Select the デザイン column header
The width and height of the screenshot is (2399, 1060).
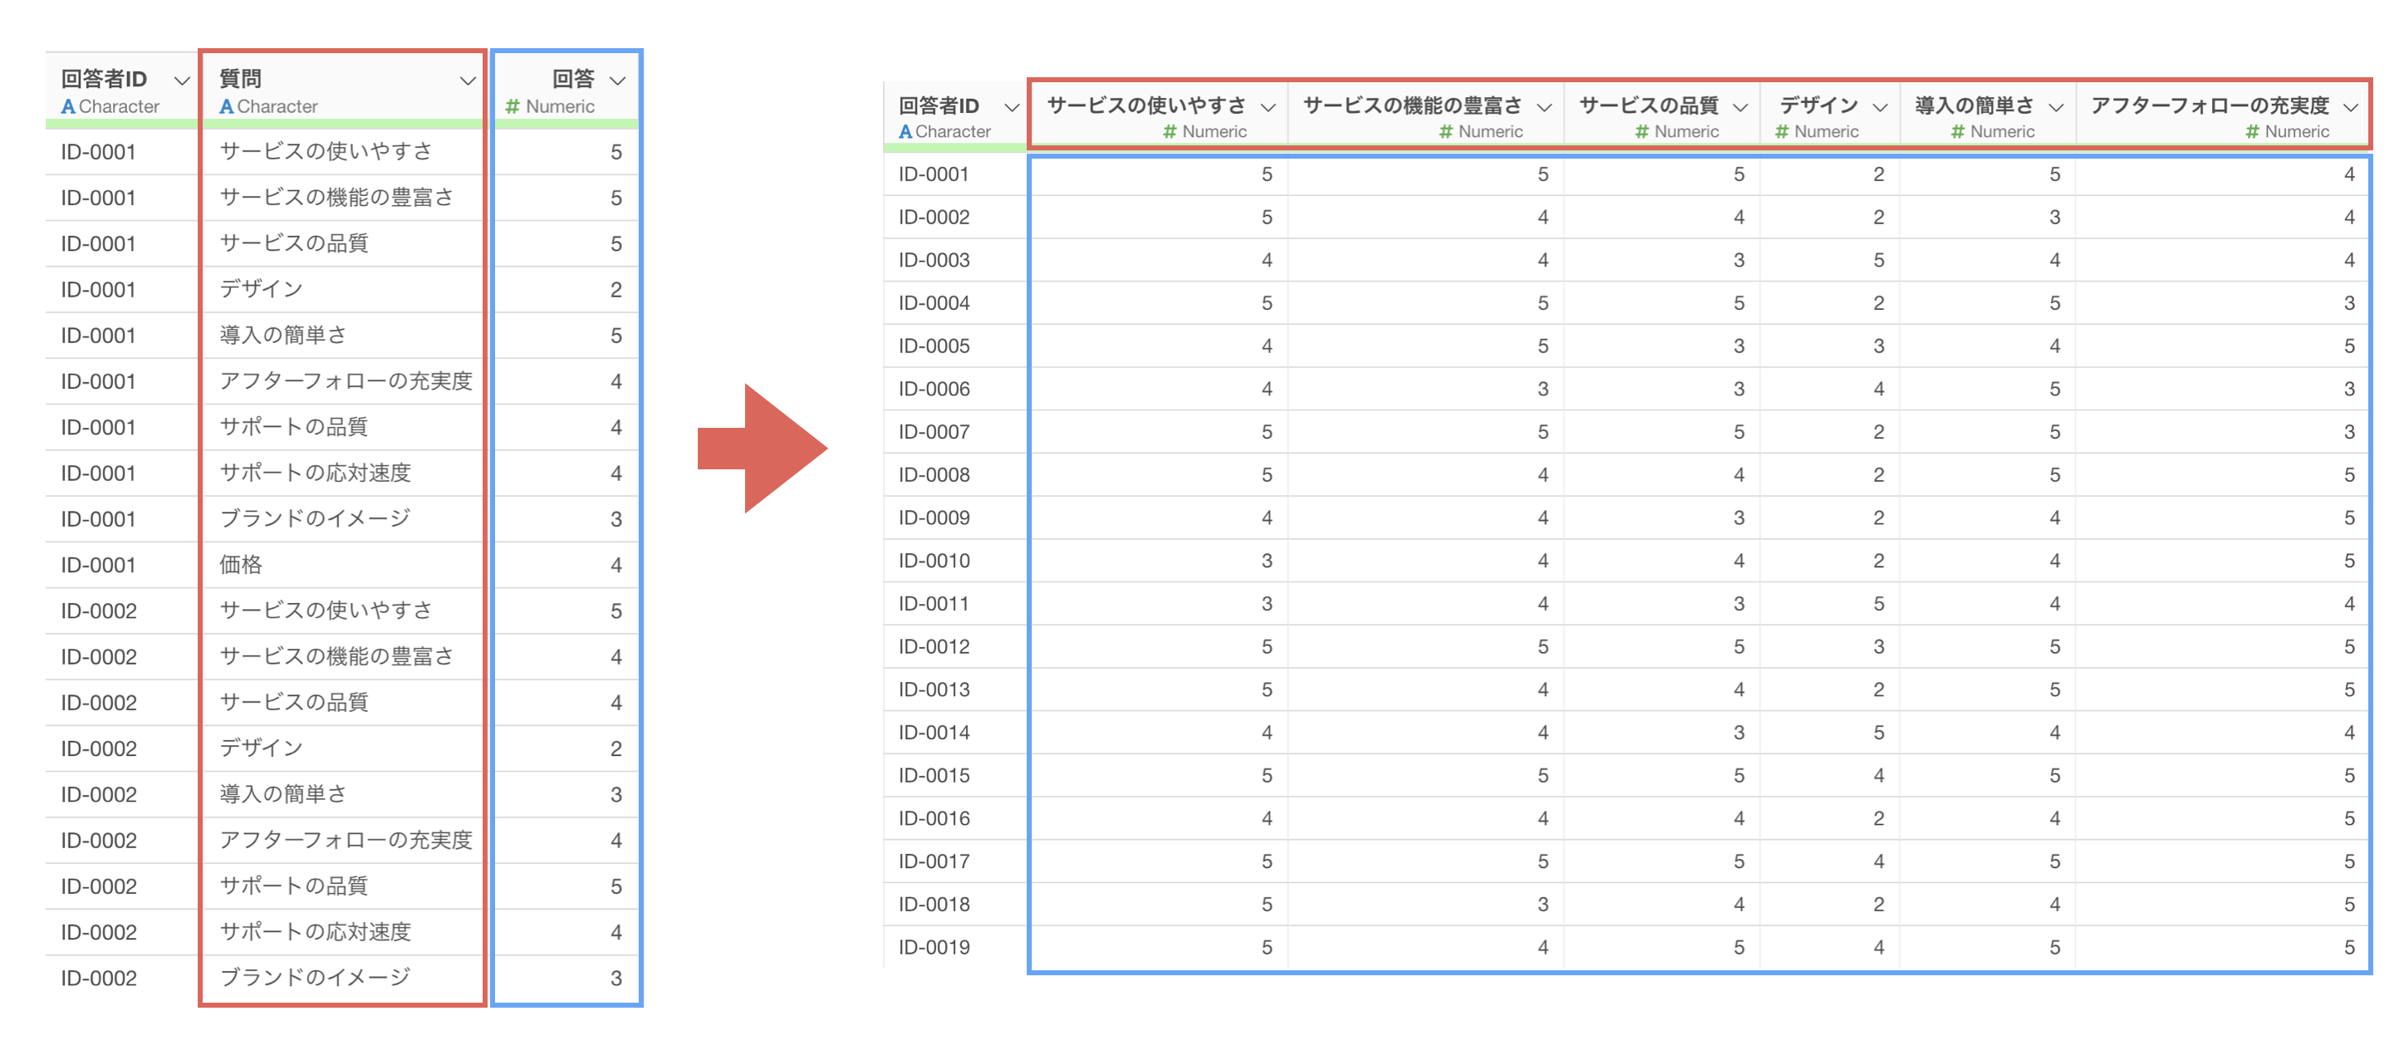pos(1818,106)
